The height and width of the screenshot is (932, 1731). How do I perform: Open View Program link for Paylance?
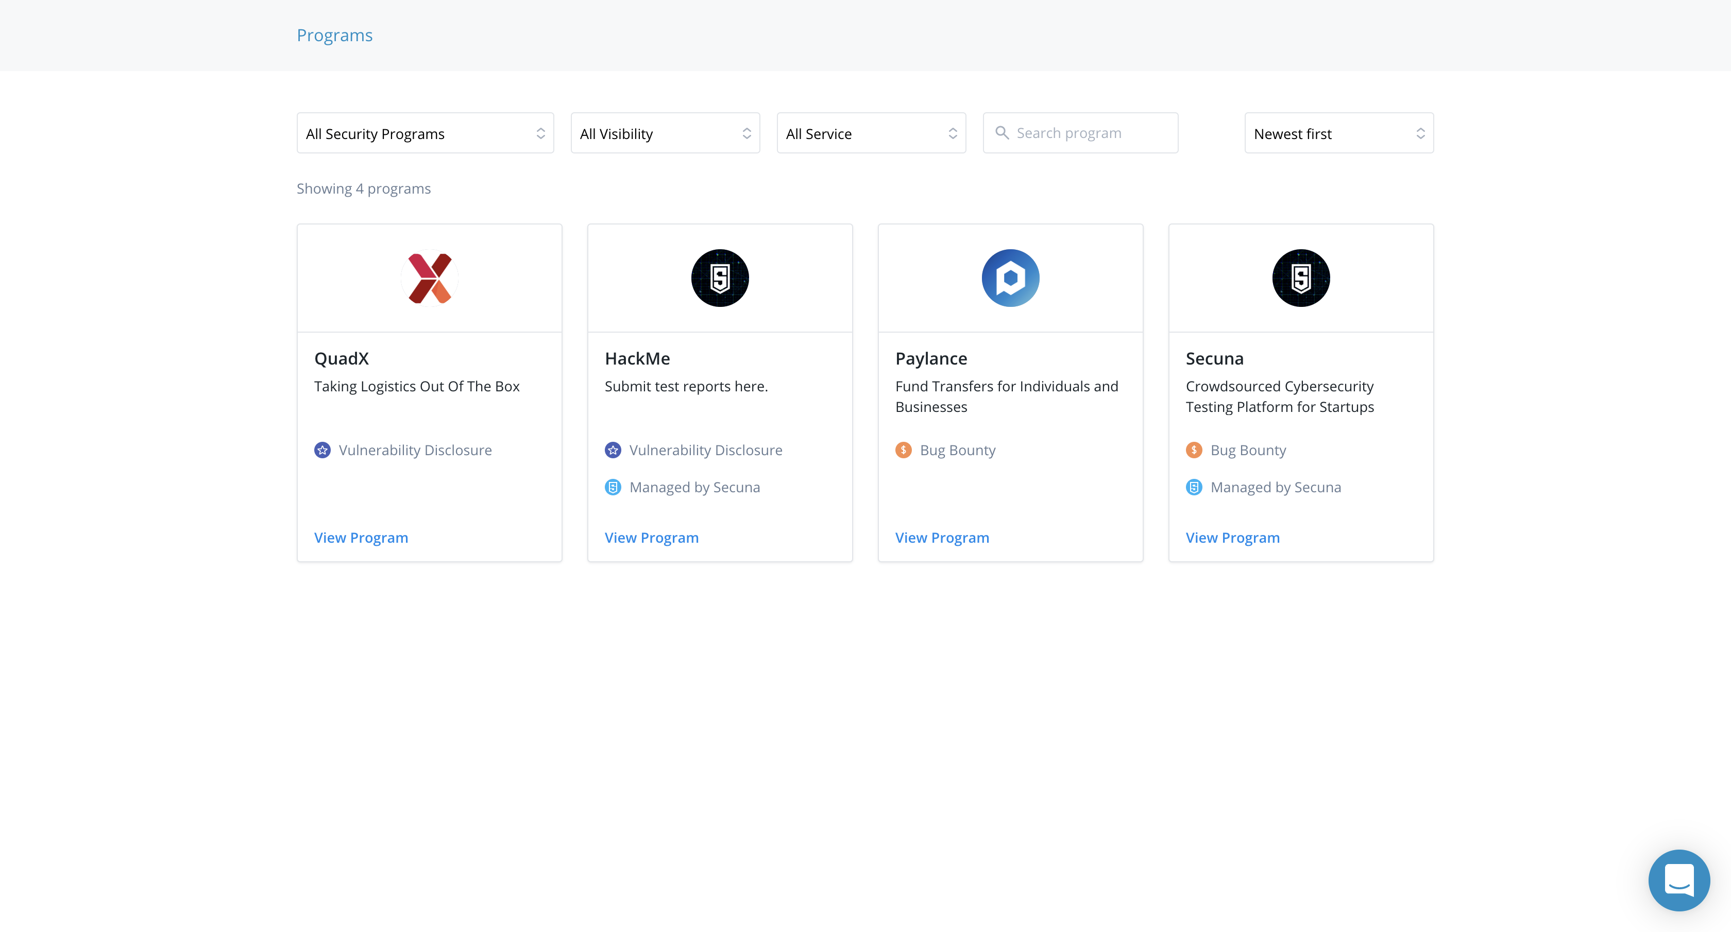click(x=941, y=538)
